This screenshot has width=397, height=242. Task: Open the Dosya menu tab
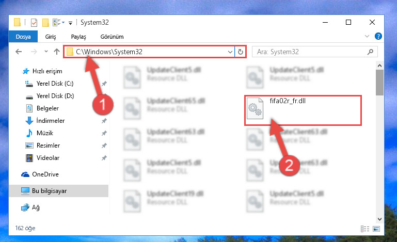(23, 37)
